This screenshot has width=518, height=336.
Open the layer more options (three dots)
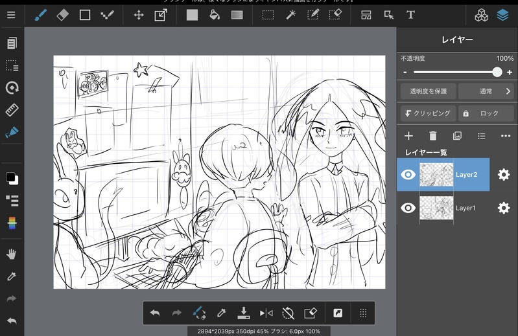(506, 136)
